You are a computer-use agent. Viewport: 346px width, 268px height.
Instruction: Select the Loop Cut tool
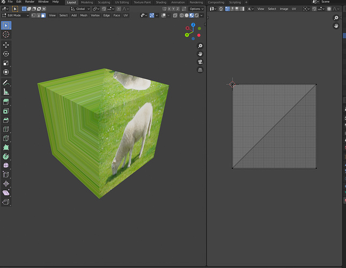tap(6, 129)
